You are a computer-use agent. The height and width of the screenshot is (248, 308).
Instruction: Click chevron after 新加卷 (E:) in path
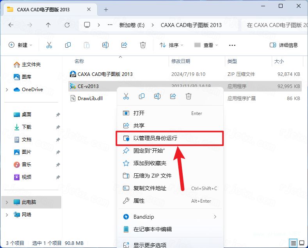click(153, 25)
